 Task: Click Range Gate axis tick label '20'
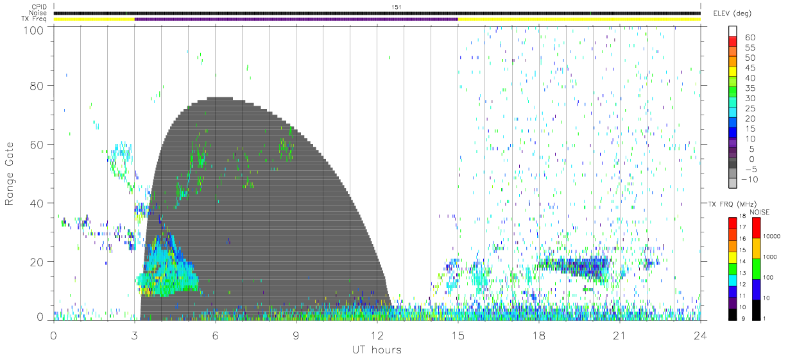coord(37,262)
